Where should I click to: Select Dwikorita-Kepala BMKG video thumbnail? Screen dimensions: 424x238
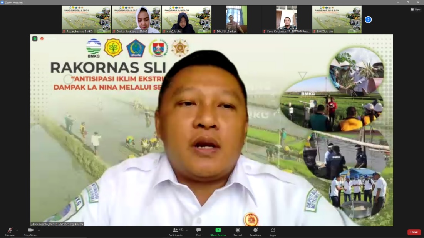point(136,20)
